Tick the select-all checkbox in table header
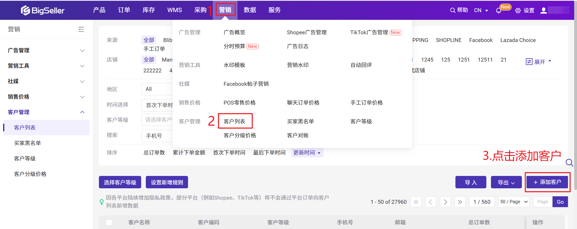The height and width of the screenshot is (229, 577). [x=109, y=222]
